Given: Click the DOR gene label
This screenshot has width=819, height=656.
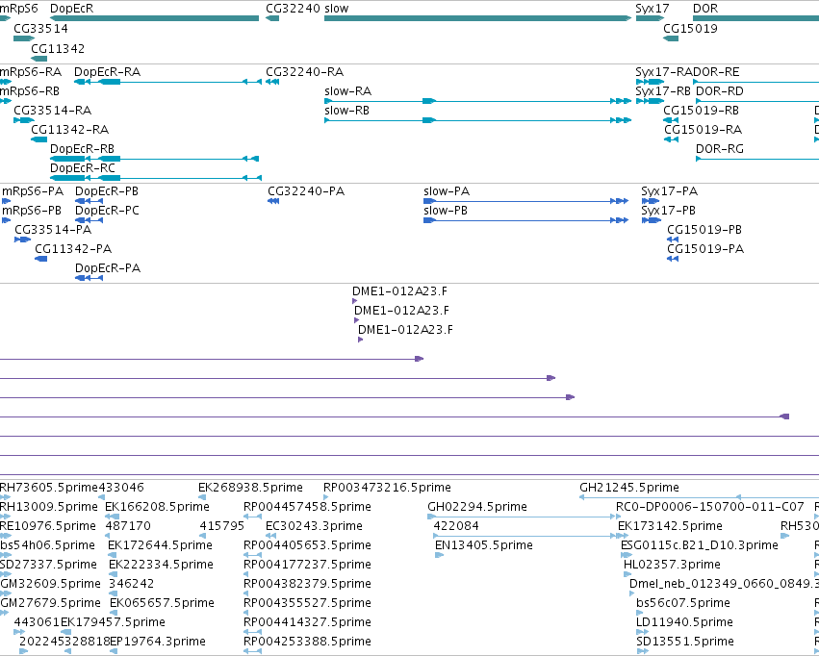Looking at the screenshot, I should 705,9.
